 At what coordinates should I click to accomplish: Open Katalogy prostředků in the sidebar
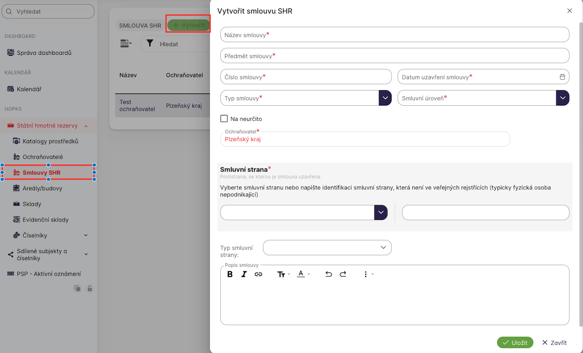(50, 141)
